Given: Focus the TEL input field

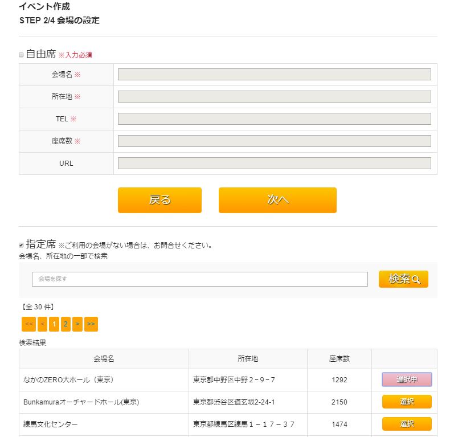Looking at the screenshot, I should [274, 119].
